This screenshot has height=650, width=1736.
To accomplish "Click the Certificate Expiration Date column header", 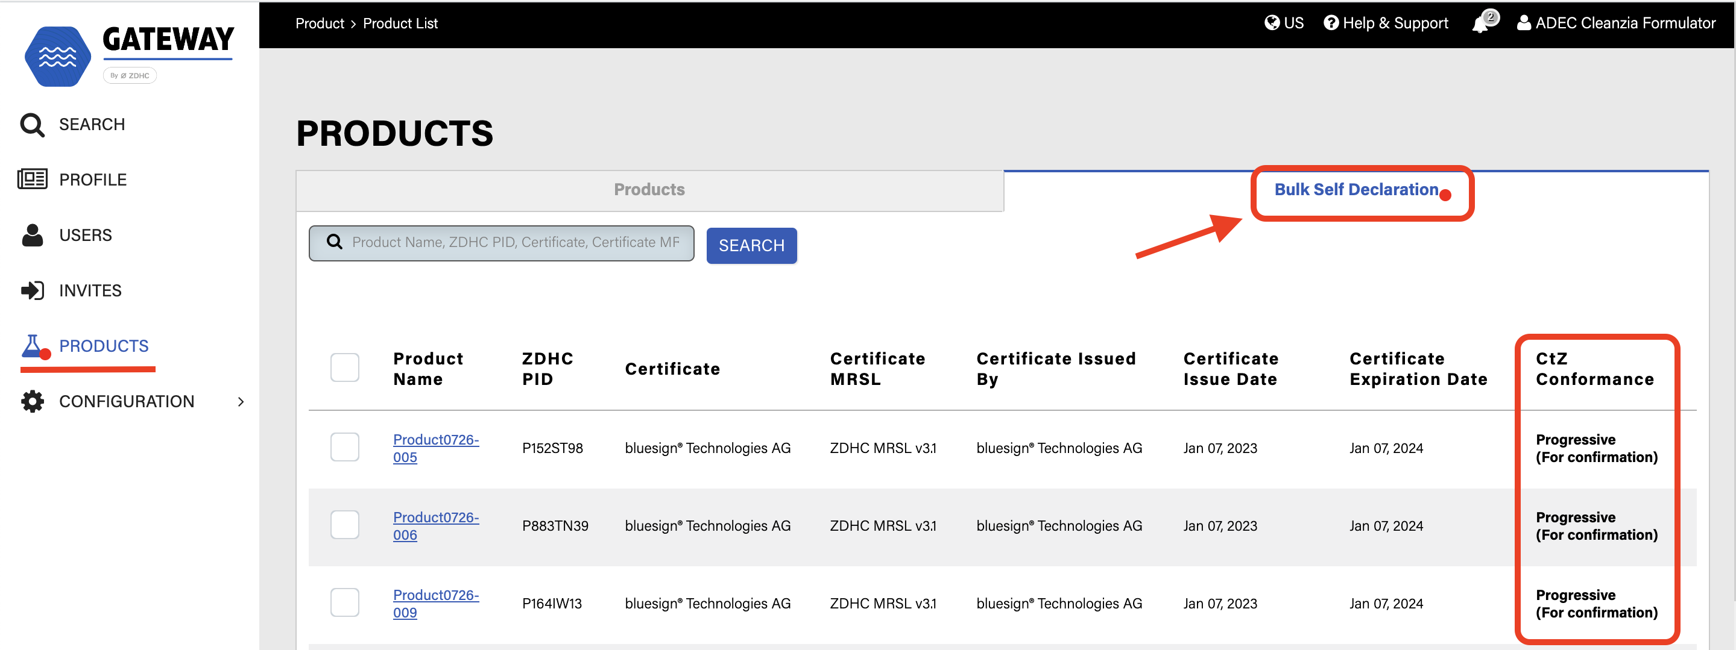I will coord(1418,369).
